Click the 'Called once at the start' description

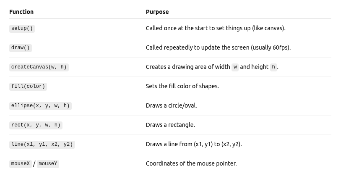(216, 29)
